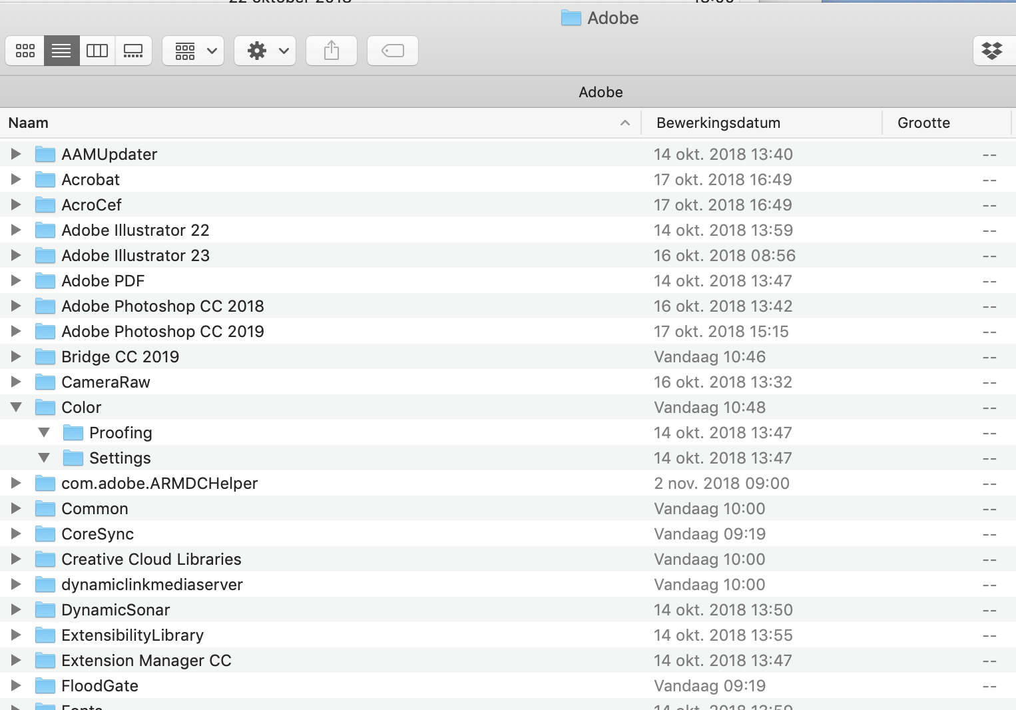Collapse the Color folder
Viewport: 1016px width, 710px height.
(16, 407)
